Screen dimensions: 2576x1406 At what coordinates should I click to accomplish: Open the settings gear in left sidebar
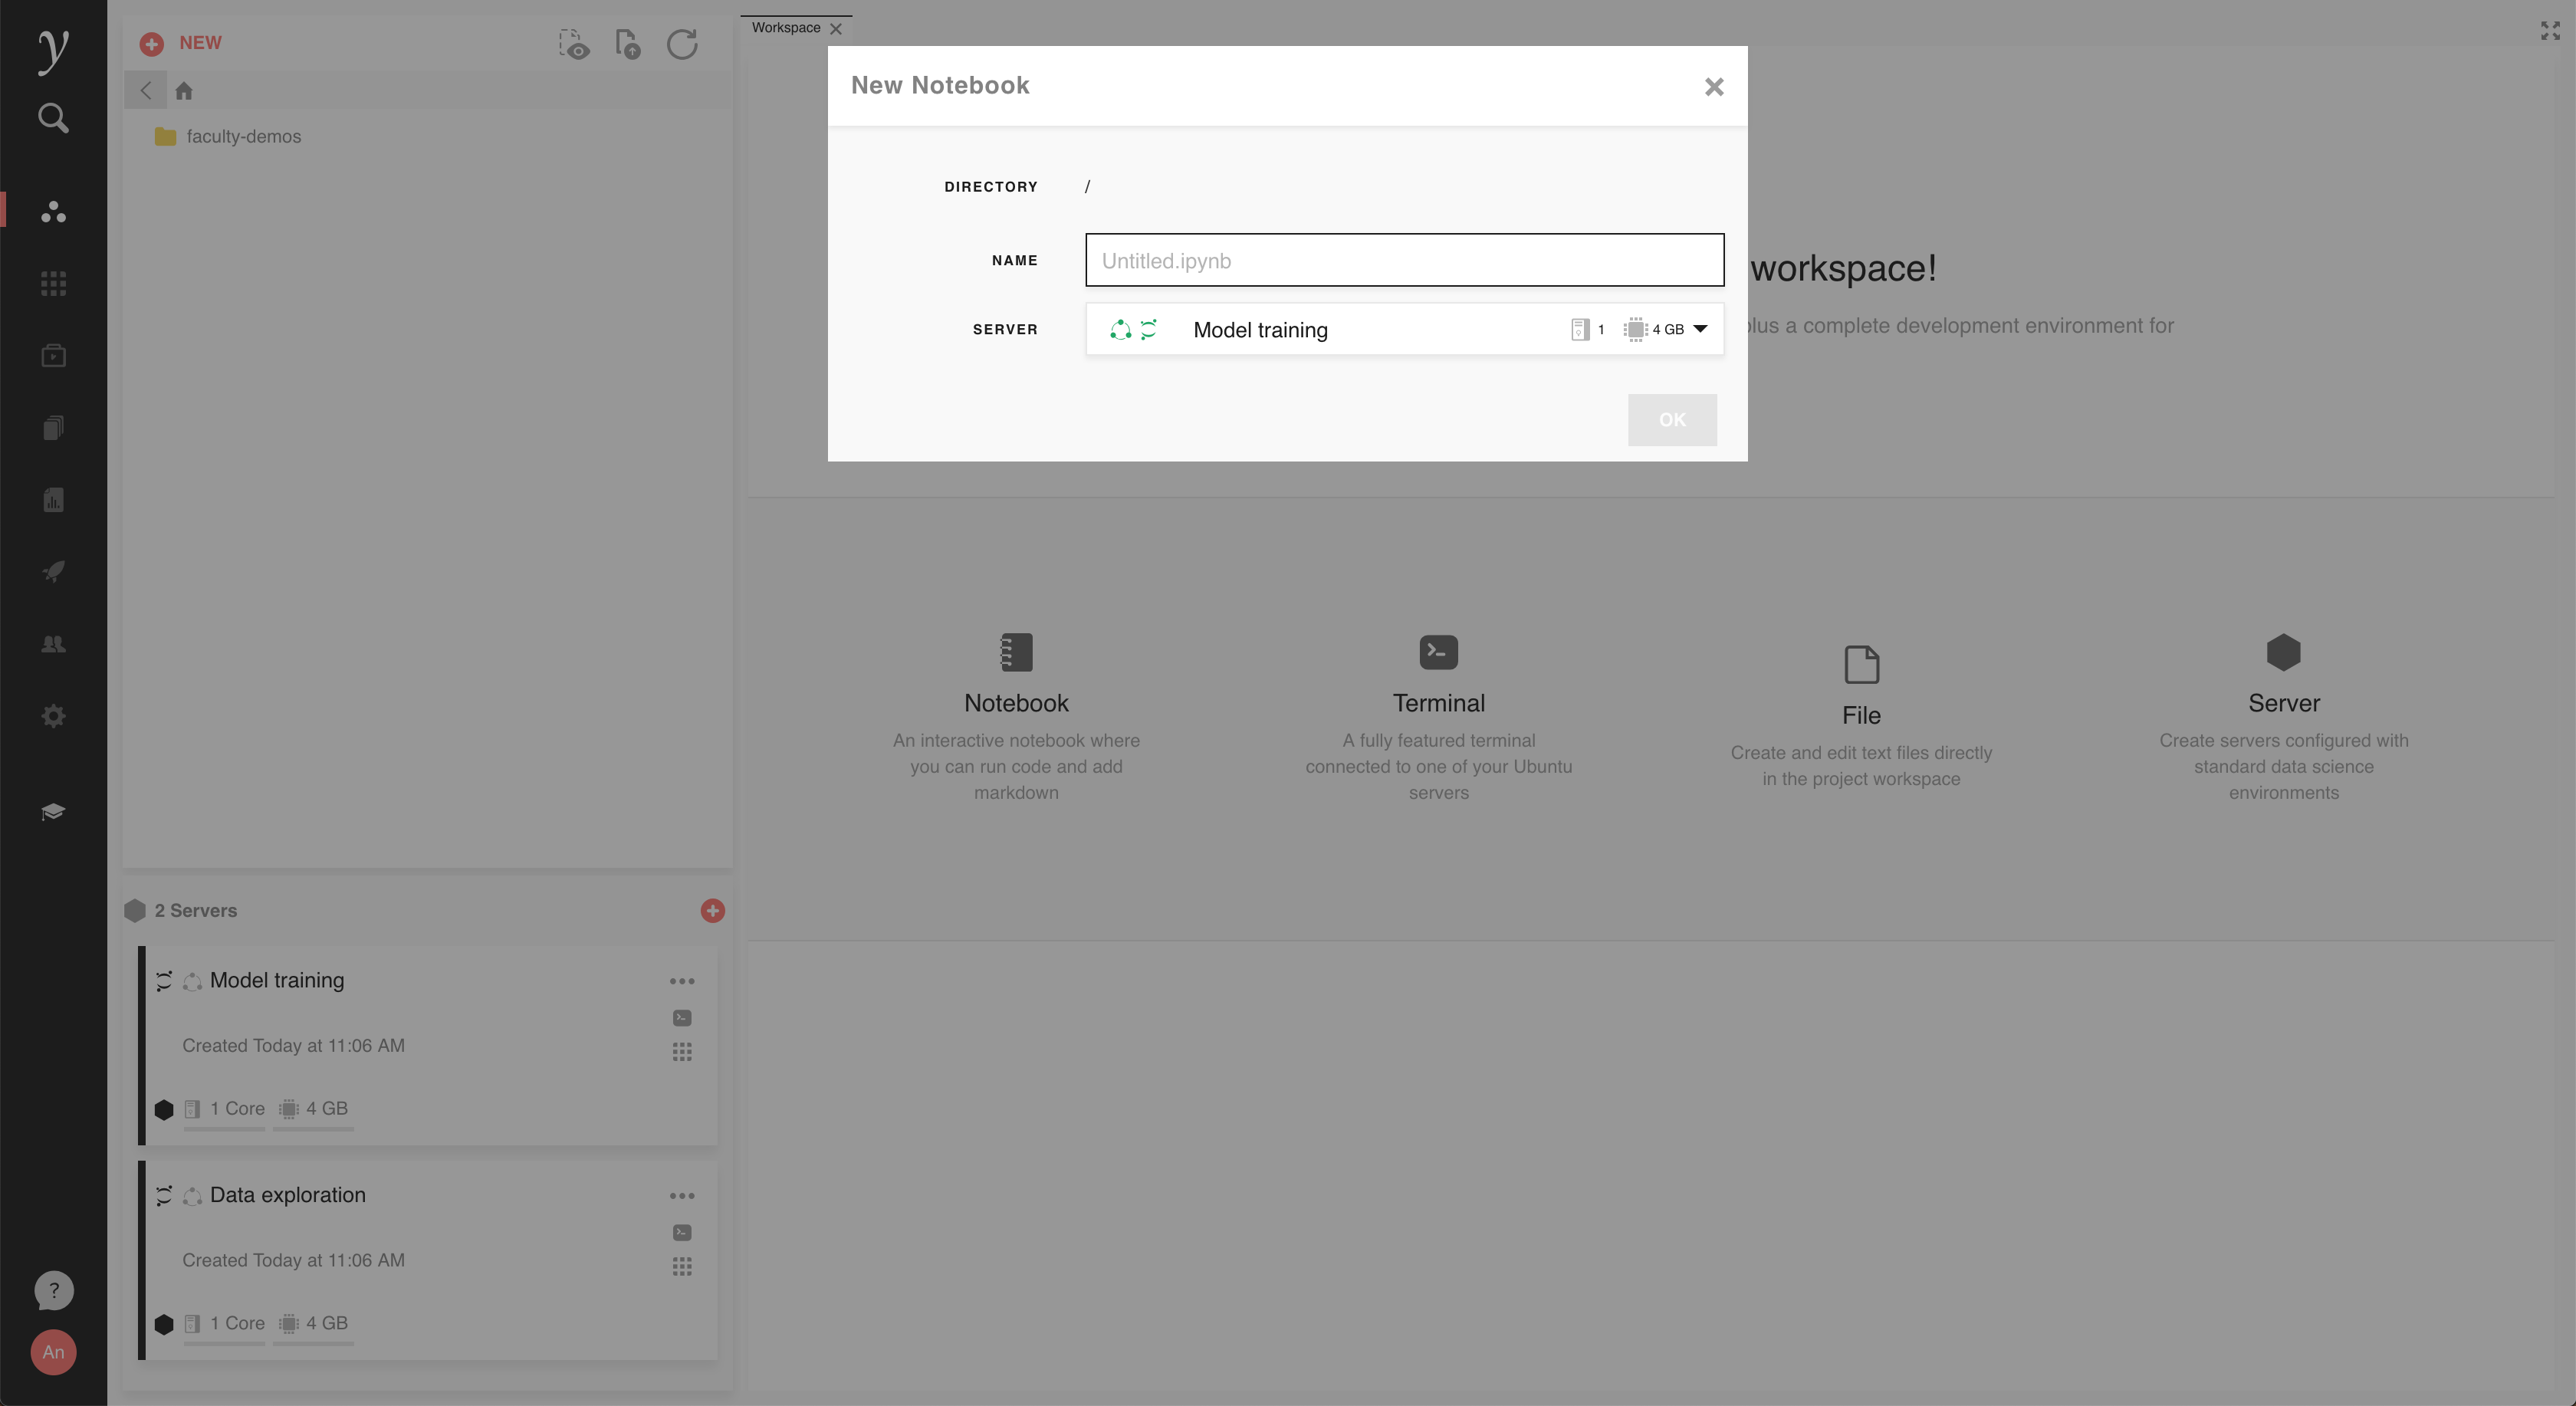click(53, 716)
